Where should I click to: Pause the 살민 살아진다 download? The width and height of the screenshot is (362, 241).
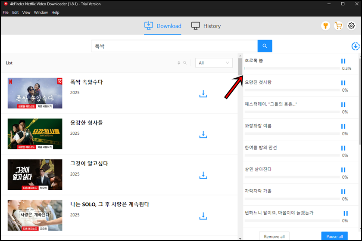pyautogui.click(x=343, y=170)
